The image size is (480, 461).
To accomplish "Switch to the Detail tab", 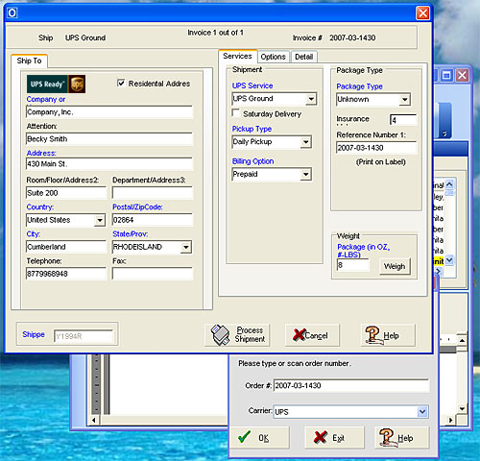I will tap(304, 57).
